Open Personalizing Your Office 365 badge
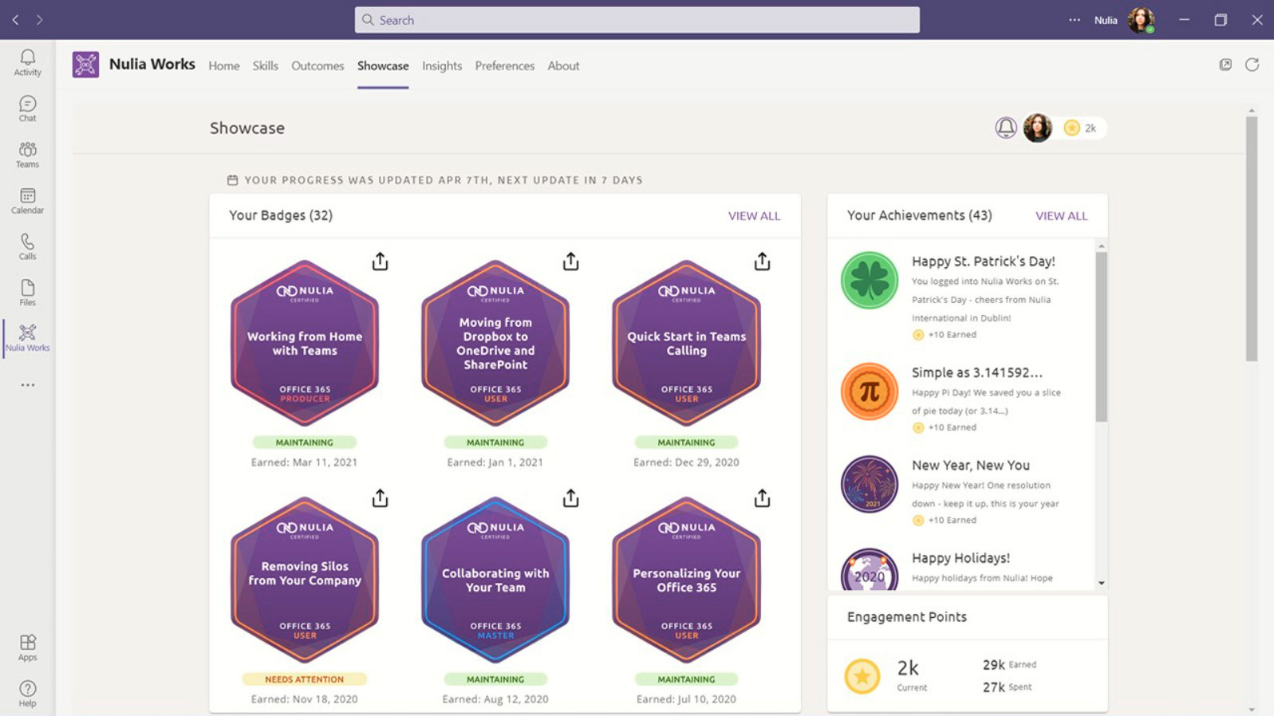 click(x=686, y=580)
